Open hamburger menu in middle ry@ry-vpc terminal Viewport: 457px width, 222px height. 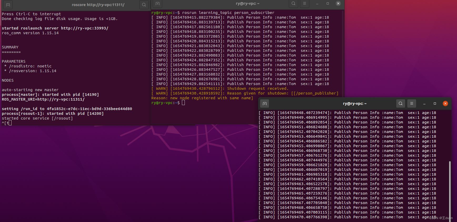[x=305, y=4]
